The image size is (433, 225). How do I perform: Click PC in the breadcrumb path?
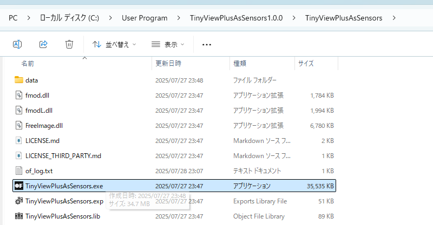(x=13, y=18)
